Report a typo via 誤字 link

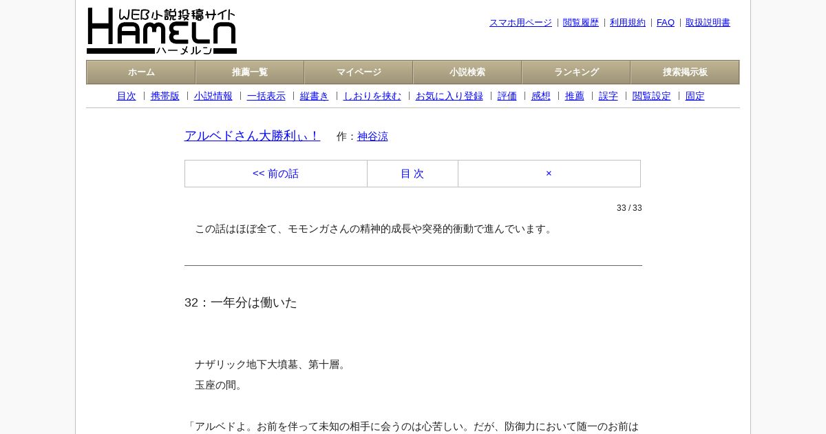pyautogui.click(x=608, y=96)
